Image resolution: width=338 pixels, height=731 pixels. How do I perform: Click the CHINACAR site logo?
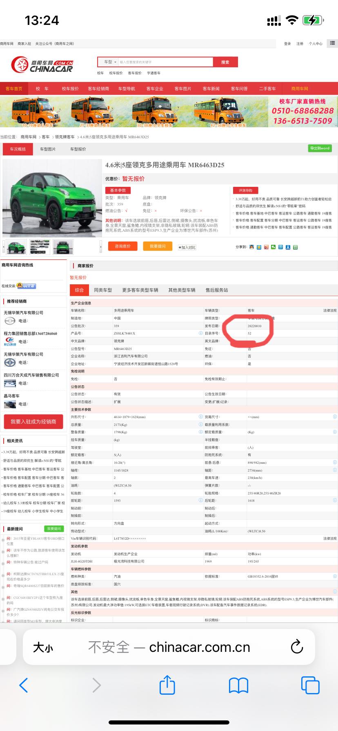click(42, 65)
